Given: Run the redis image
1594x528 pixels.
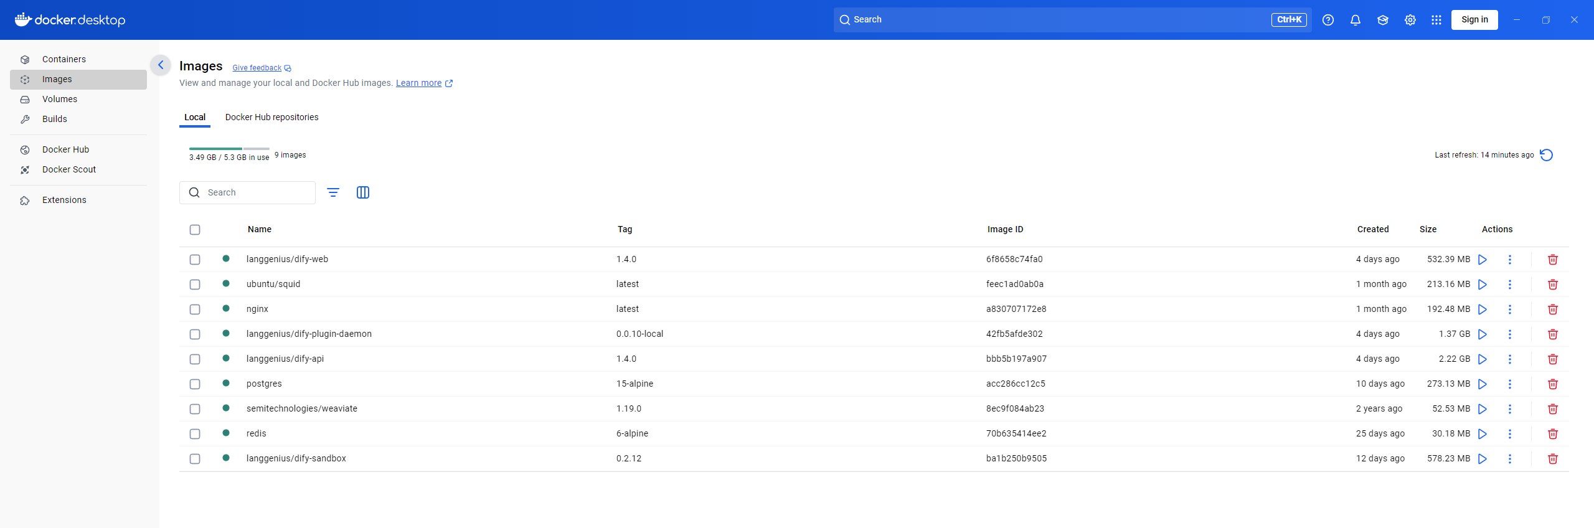Looking at the screenshot, I should [1483, 434].
